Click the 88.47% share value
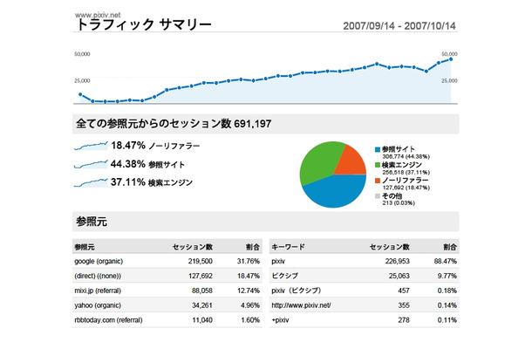Image resolution: width=532 pixels, height=349 pixels. (x=446, y=261)
